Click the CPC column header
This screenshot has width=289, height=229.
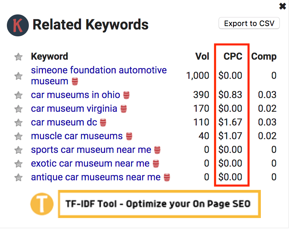tap(233, 57)
